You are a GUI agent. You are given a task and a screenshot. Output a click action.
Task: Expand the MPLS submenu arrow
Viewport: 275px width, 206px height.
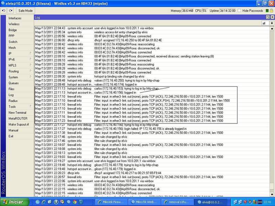pos(31,65)
